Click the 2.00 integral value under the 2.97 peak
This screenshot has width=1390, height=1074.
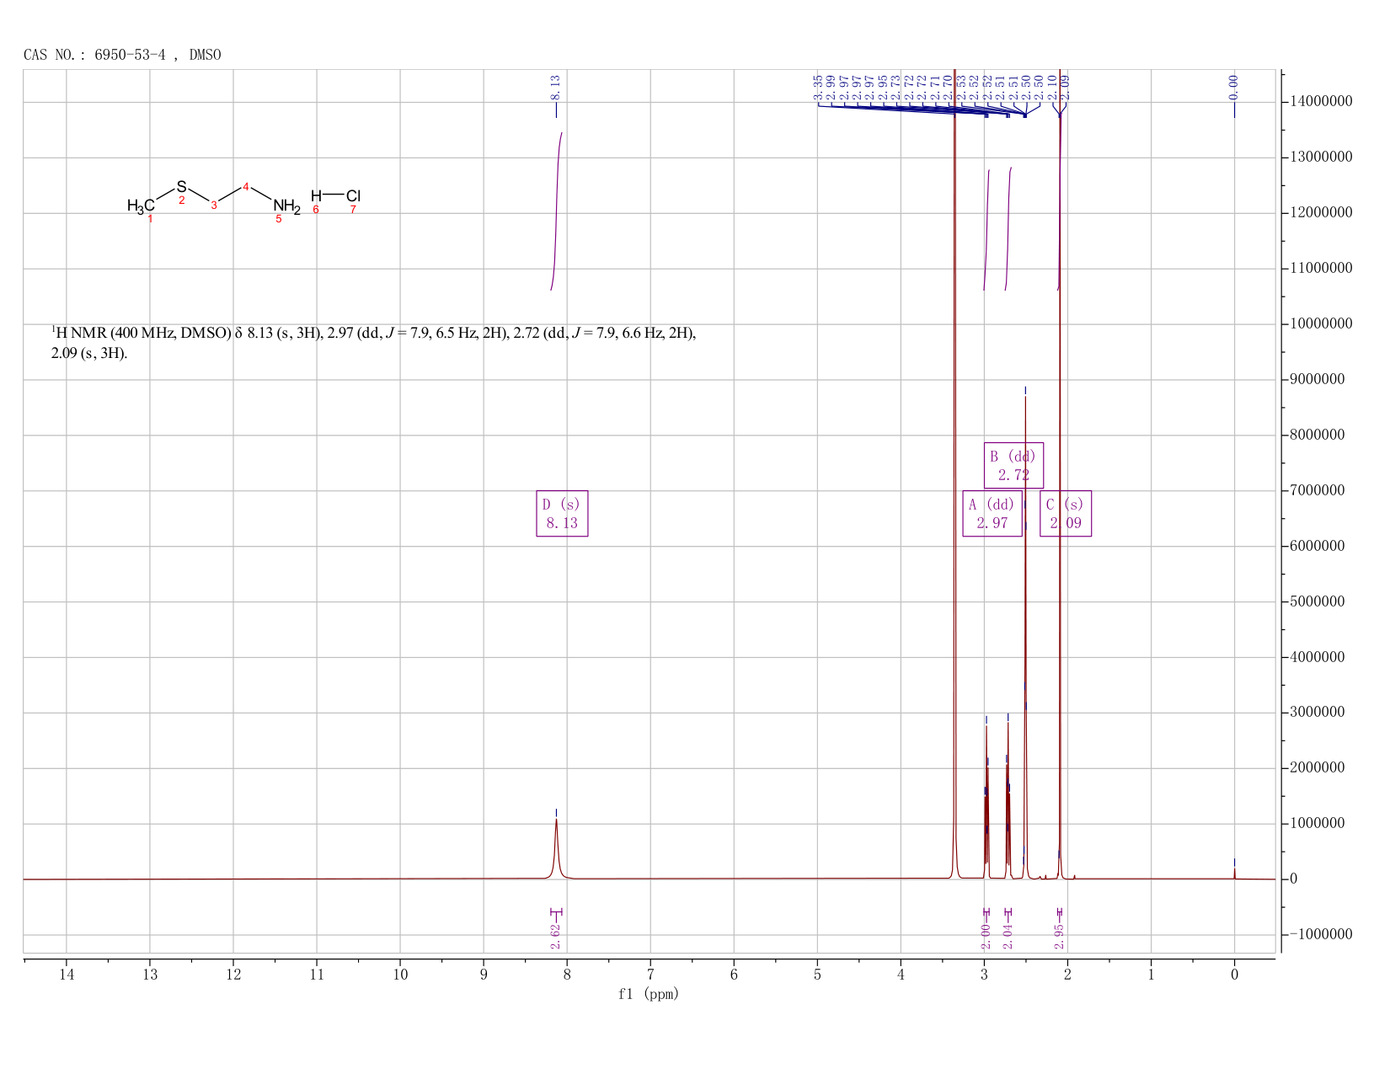[986, 936]
